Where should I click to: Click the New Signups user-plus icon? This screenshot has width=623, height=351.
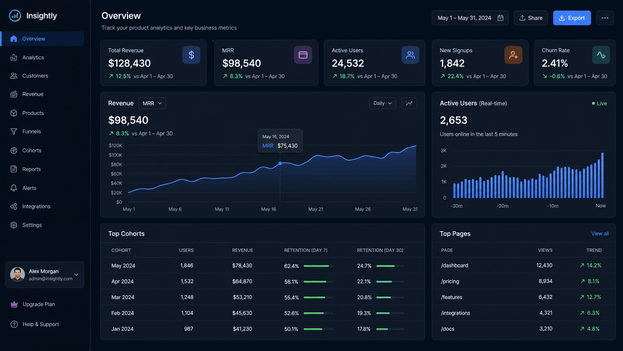(x=513, y=55)
